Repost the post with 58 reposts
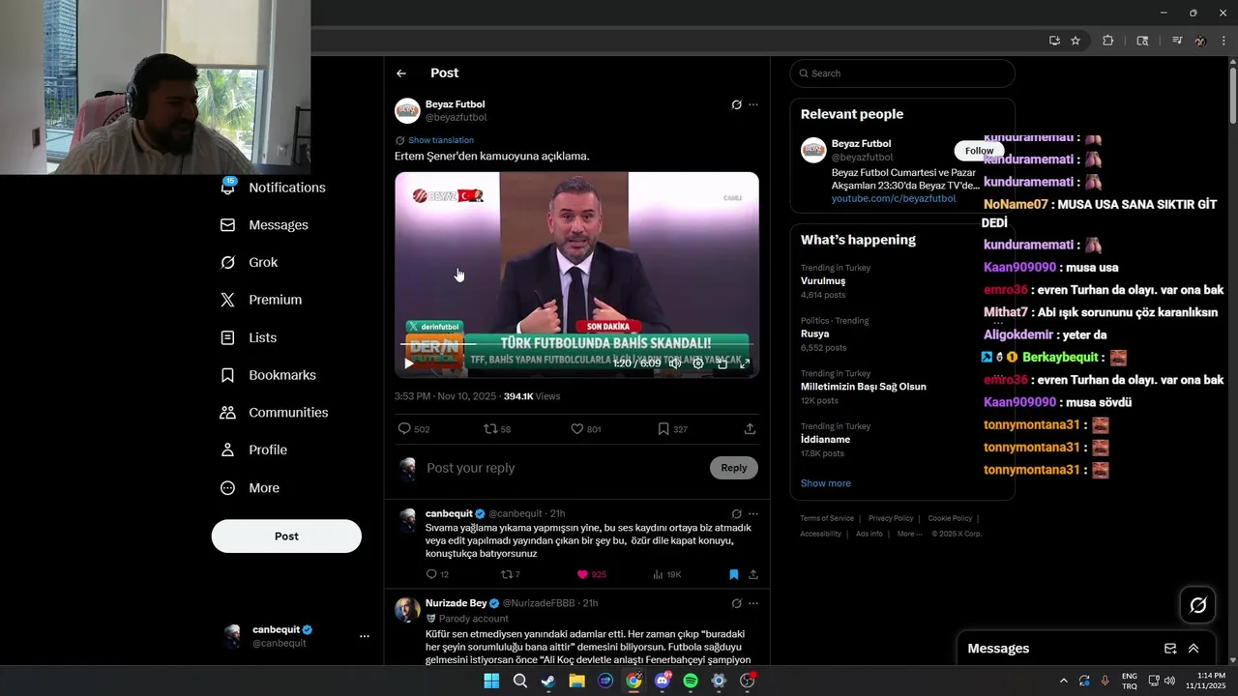This screenshot has height=696, width=1238. coord(497,429)
